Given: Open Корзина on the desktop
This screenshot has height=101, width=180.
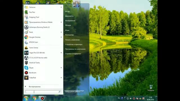Looking at the screenshot, I should (151, 88).
